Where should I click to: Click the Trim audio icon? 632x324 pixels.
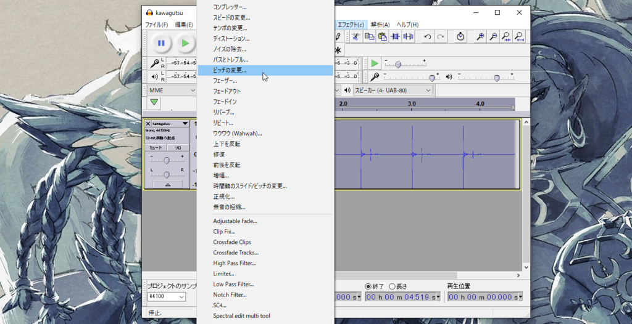(x=396, y=36)
